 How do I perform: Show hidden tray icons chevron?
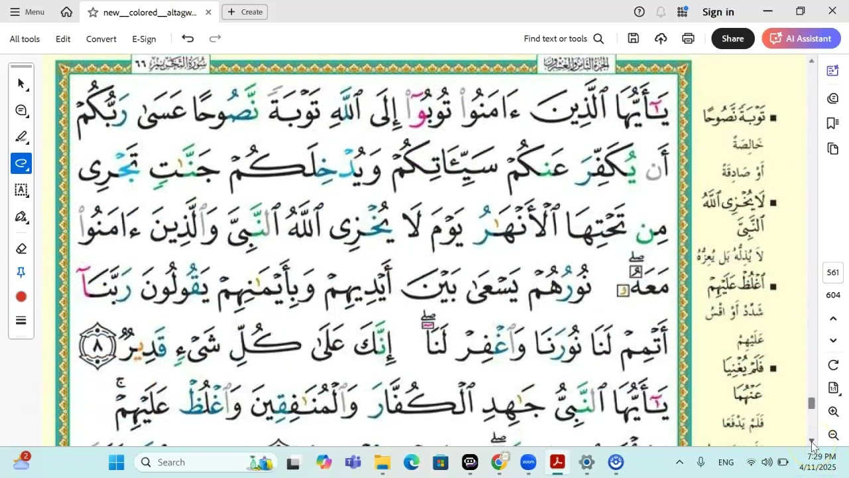679,462
